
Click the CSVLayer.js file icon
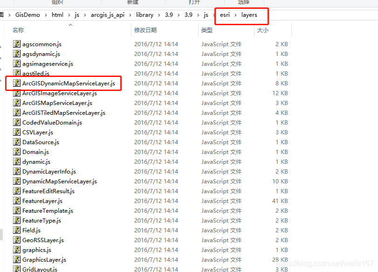click(17, 133)
